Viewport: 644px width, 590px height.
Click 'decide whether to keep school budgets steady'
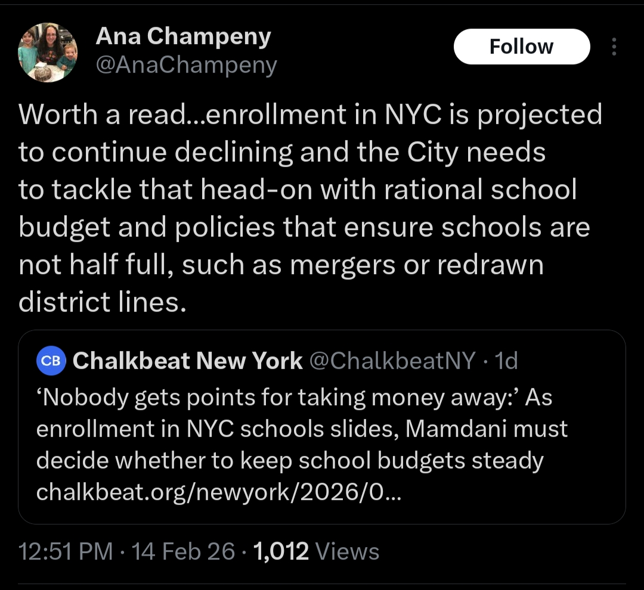click(290, 461)
